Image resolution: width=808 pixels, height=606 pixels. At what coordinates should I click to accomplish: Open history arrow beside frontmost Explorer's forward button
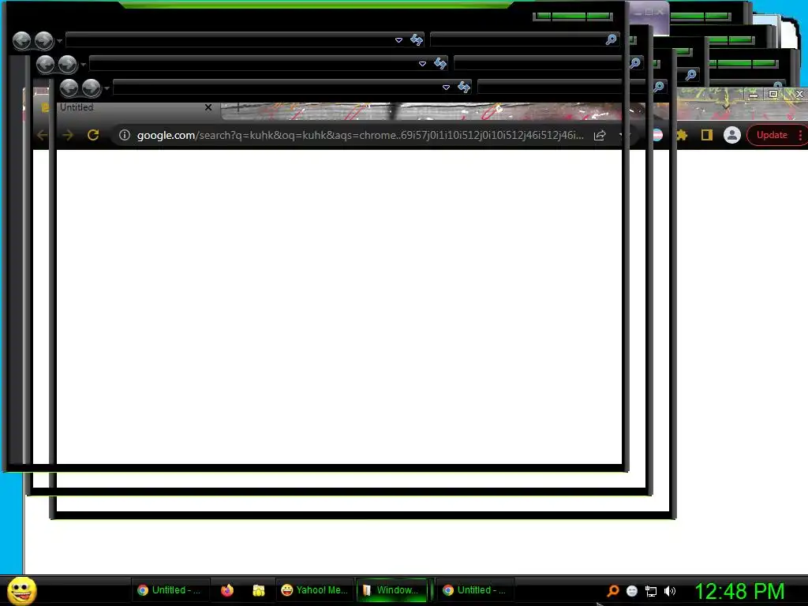[x=60, y=41]
